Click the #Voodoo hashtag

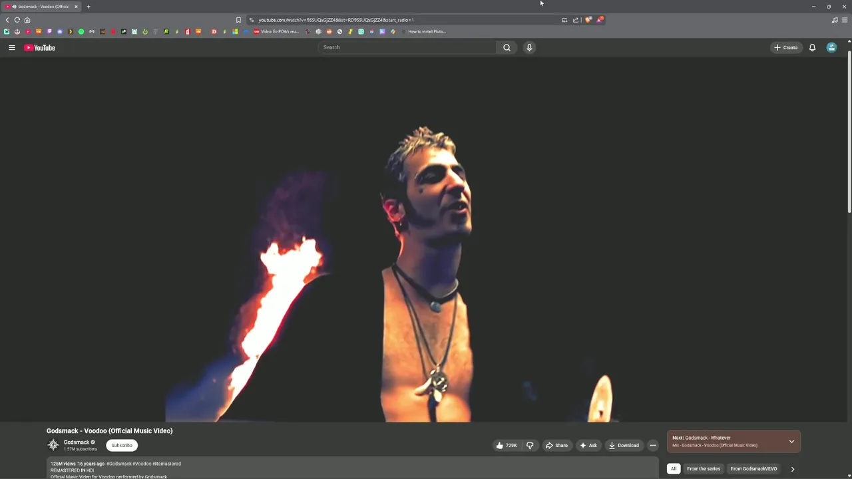coord(142,464)
